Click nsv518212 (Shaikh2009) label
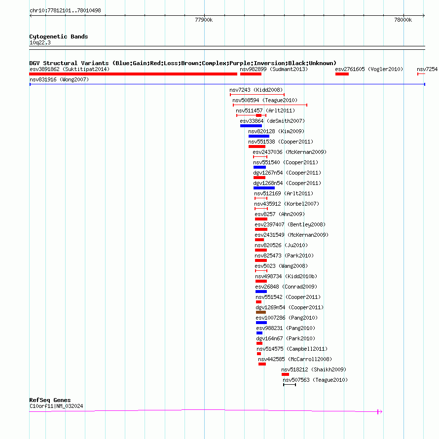 (314, 369)
